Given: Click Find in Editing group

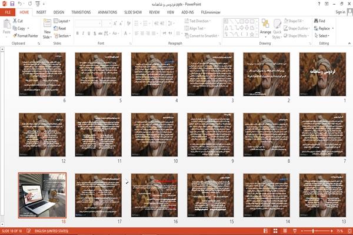Looking at the screenshot, I should (x=320, y=21).
